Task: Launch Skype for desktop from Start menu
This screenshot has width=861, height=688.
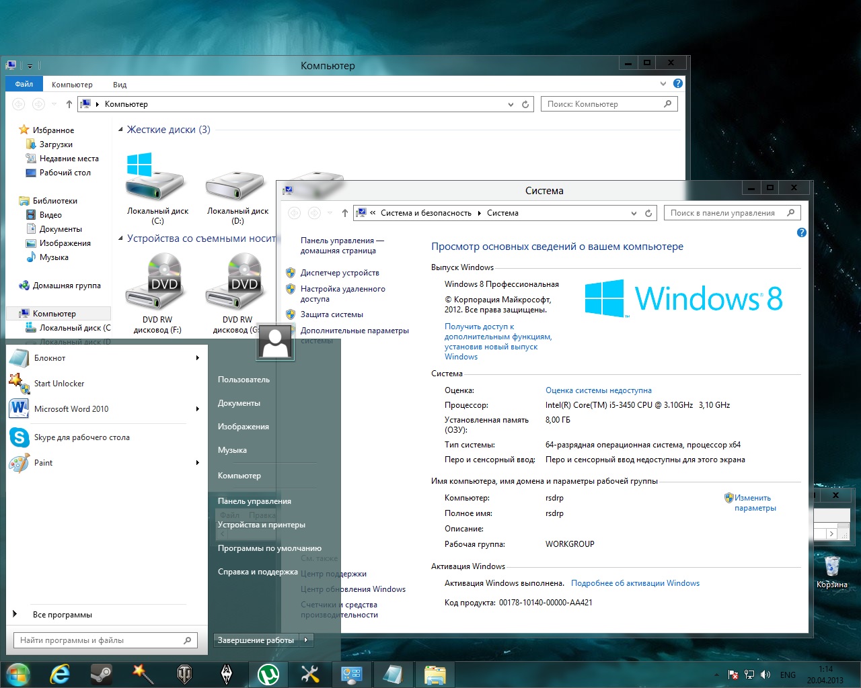Action: click(107, 437)
